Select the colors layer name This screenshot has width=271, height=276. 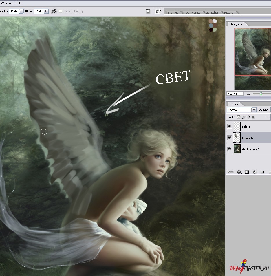tap(246, 127)
